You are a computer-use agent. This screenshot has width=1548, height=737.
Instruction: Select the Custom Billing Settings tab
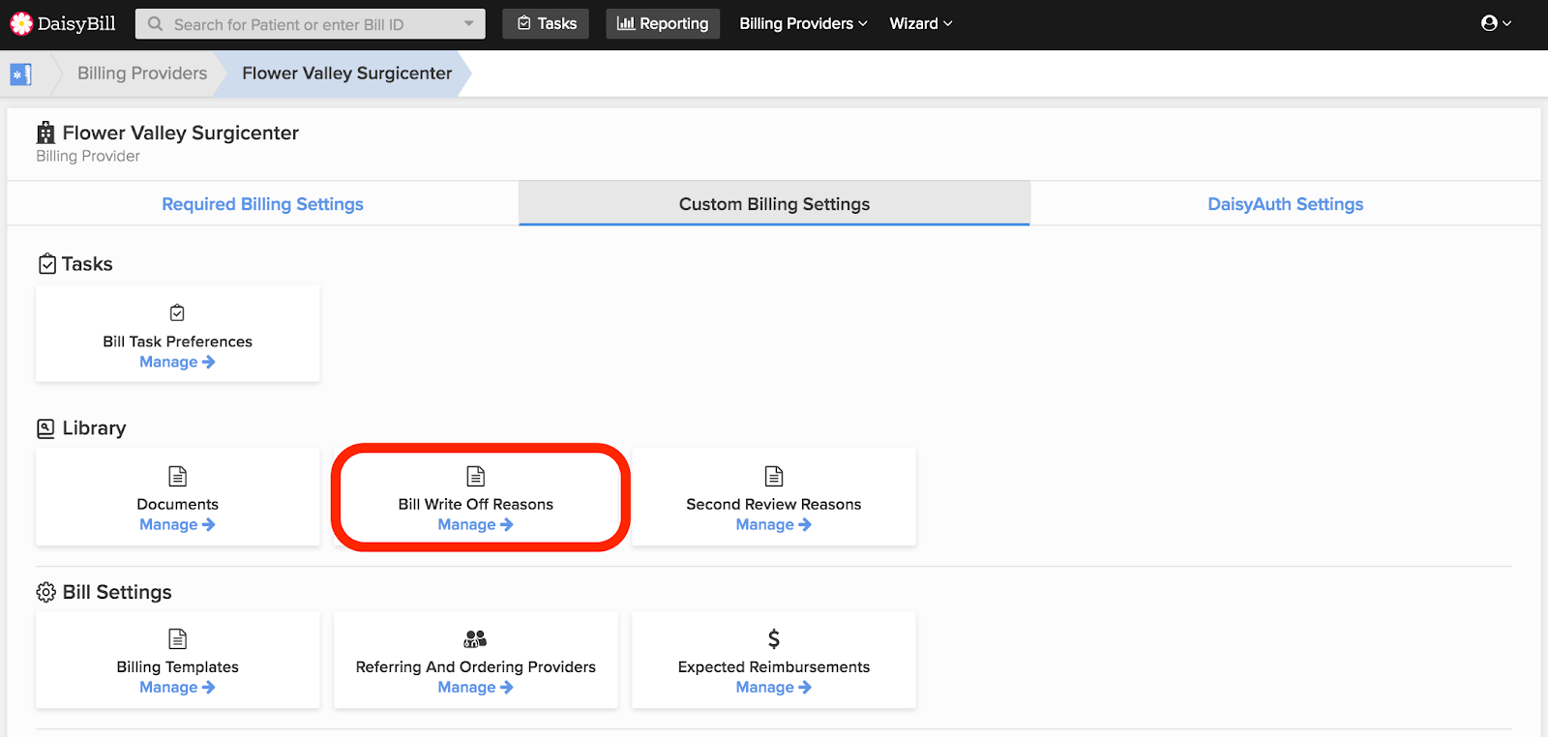tap(774, 204)
